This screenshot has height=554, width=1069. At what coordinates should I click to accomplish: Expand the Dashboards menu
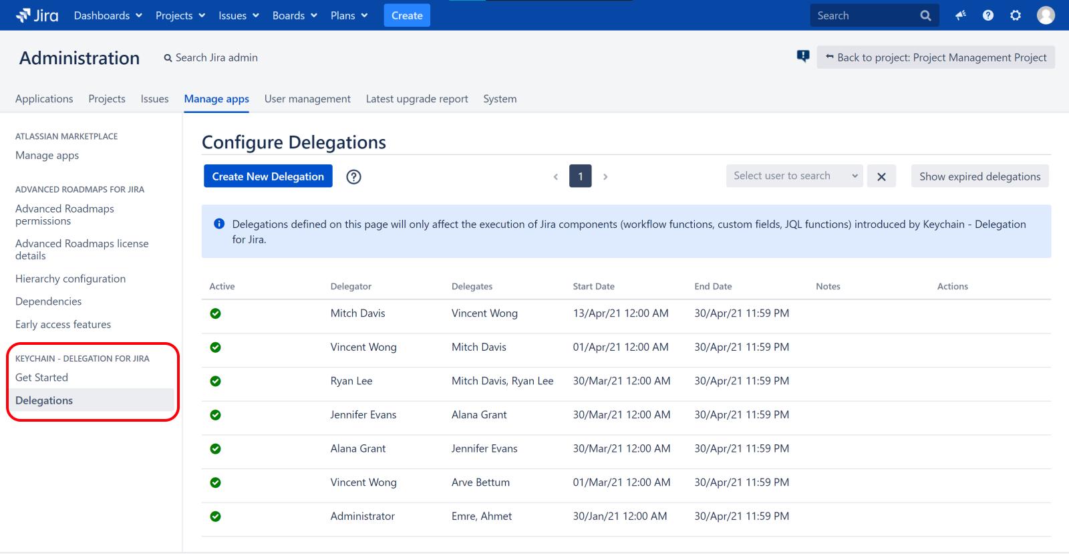(108, 15)
